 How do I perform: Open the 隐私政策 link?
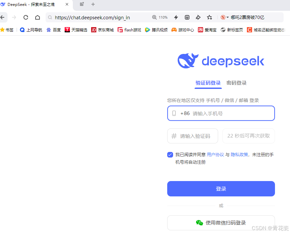[x=239, y=155]
